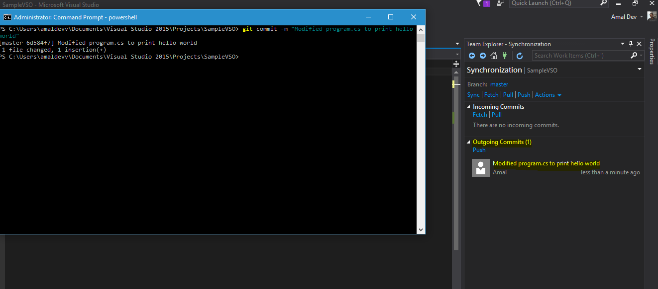
Task: Refresh the Team Explorer panel
Action: coord(520,56)
